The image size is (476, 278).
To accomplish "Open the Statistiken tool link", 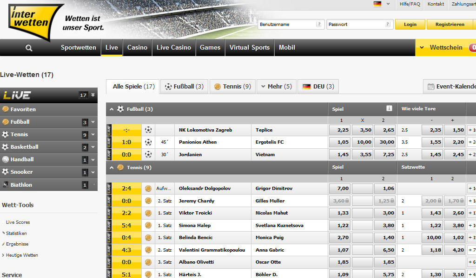I will (x=16, y=233).
